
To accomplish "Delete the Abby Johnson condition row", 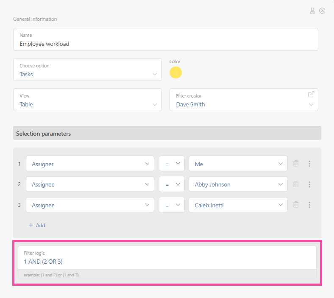I will [x=296, y=184].
